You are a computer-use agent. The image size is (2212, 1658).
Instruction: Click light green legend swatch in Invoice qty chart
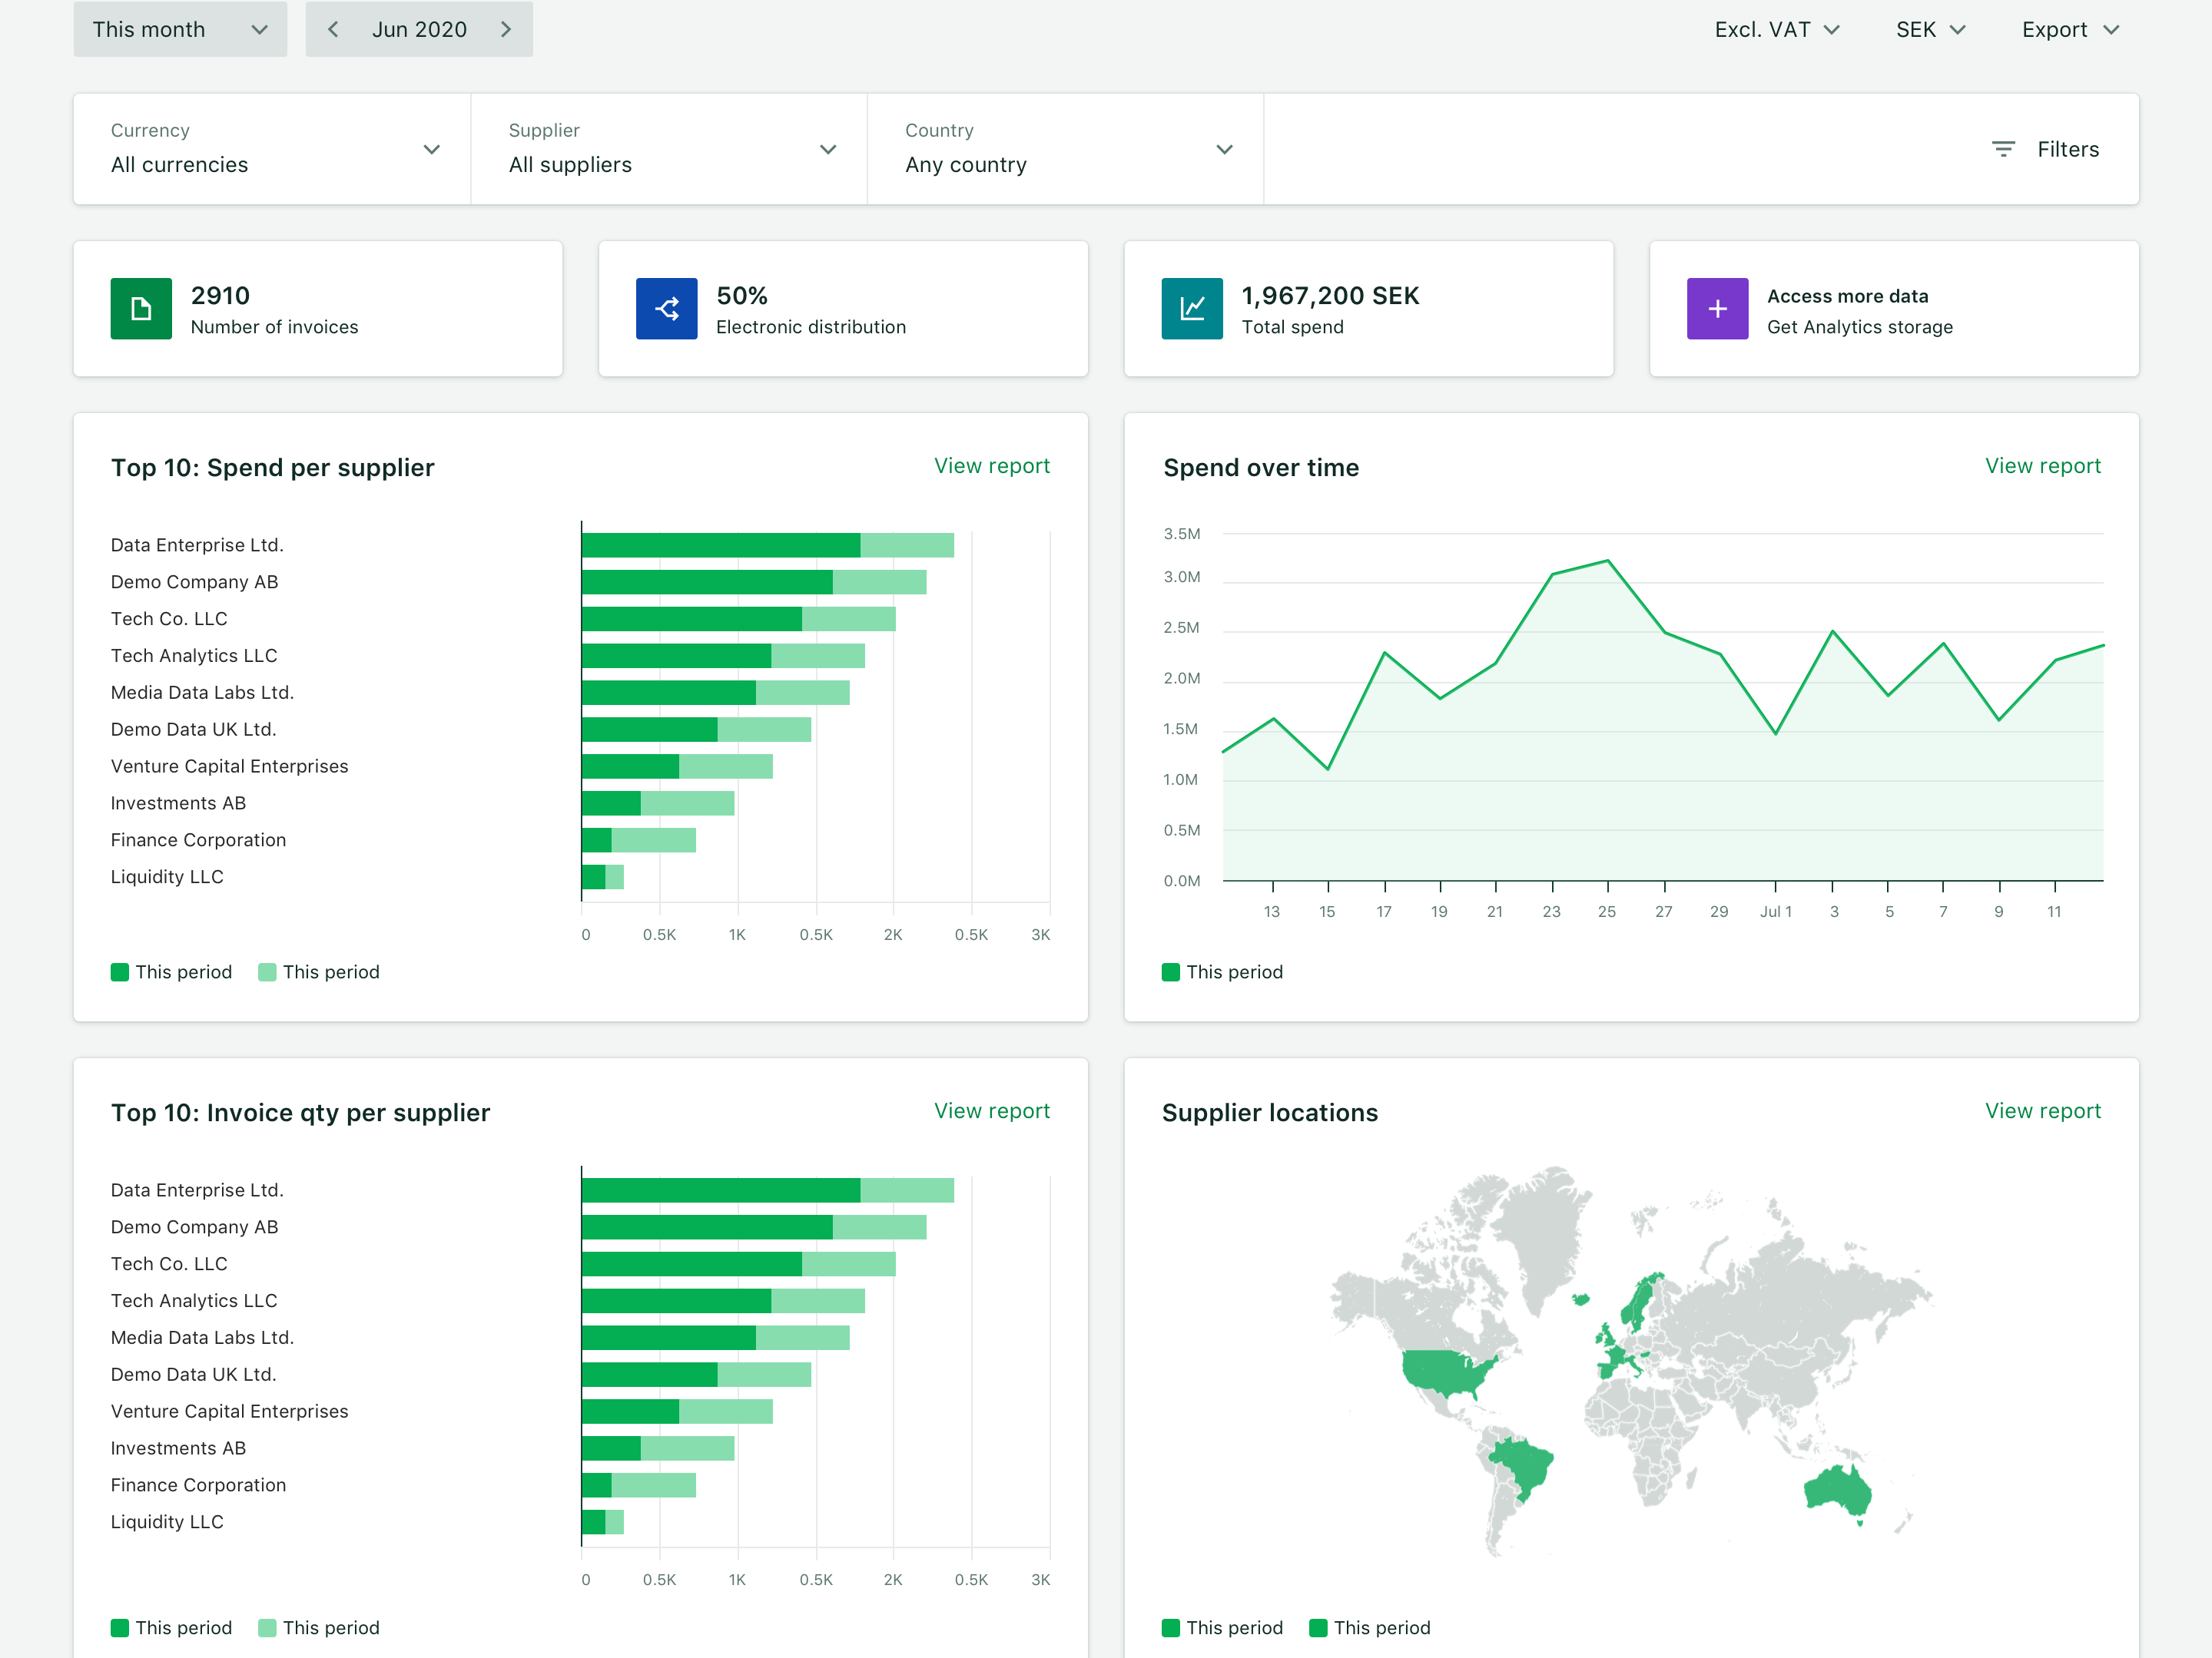pos(267,1627)
